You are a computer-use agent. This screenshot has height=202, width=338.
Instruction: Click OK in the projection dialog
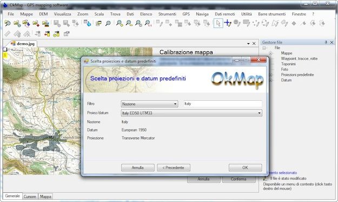click(246, 168)
